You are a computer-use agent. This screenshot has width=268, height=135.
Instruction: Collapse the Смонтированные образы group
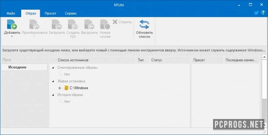pos(53,68)
